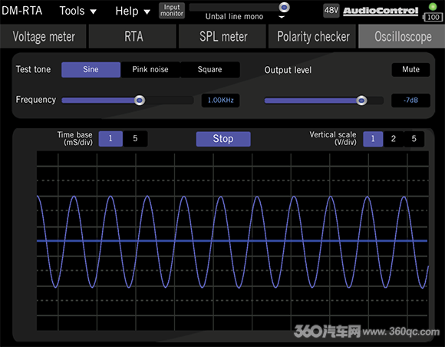The height and width of the screenshot is (347, 445).
Task: Expand the Unbal line mono input selector
Action: pos(282,17)
